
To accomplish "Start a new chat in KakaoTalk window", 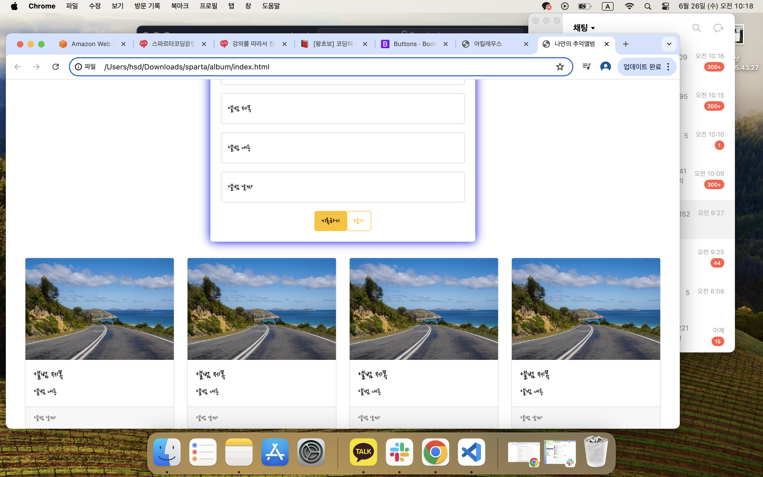I will coord(718,28).
